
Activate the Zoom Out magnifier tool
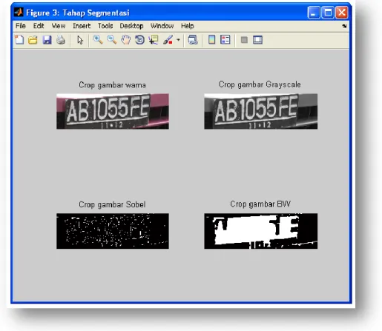[112, 39]
